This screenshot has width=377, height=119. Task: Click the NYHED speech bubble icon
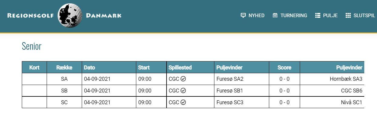[243, 15]
